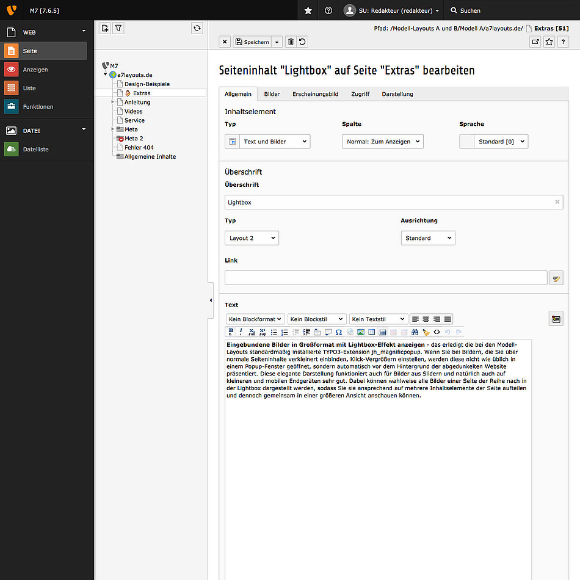Image resolution: width=580 pixels, height=580 pixels.
Task: Clear the Überschrift field with X
Action: click(x=557, y=201)
